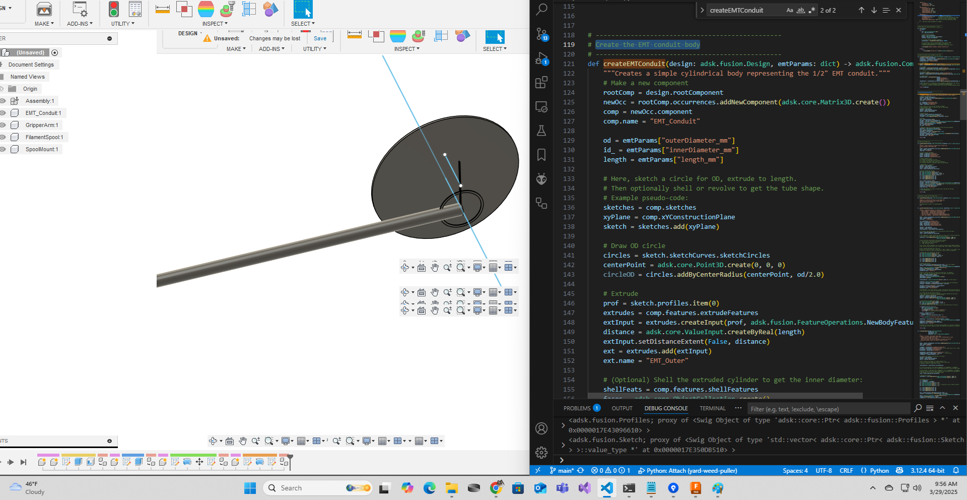Switch to the TERMINAL panel tab

point(712,408)
